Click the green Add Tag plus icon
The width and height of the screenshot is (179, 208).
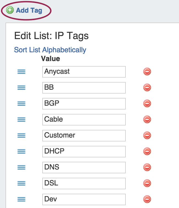point(10,10)
